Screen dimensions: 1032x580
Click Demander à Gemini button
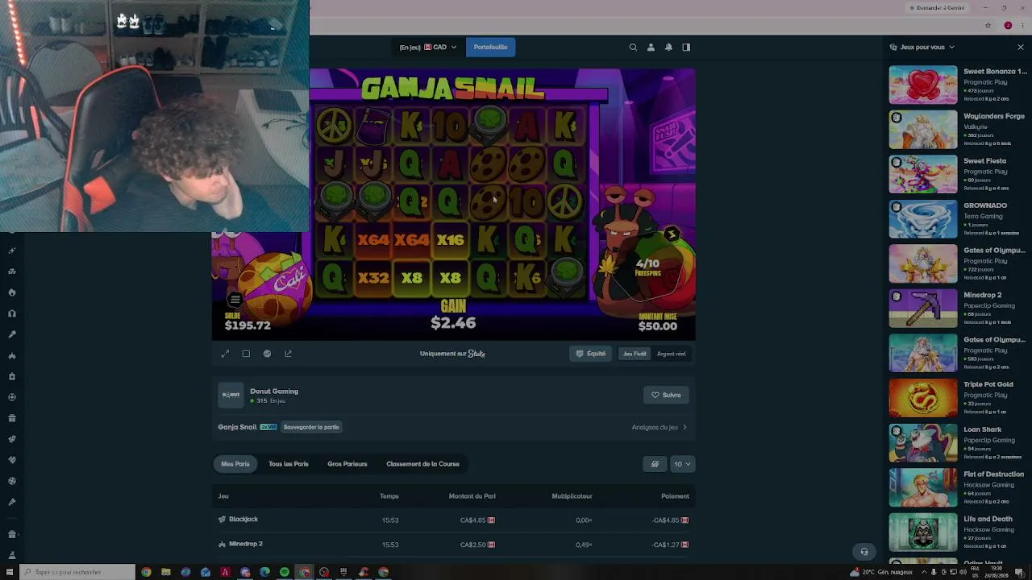(x=937, y=8)
